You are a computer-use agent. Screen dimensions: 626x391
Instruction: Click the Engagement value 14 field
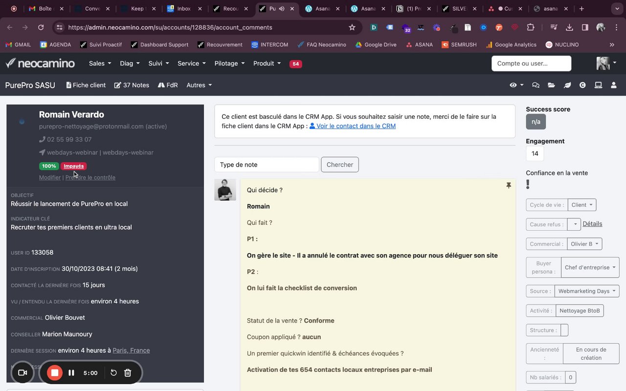(535, 153)
